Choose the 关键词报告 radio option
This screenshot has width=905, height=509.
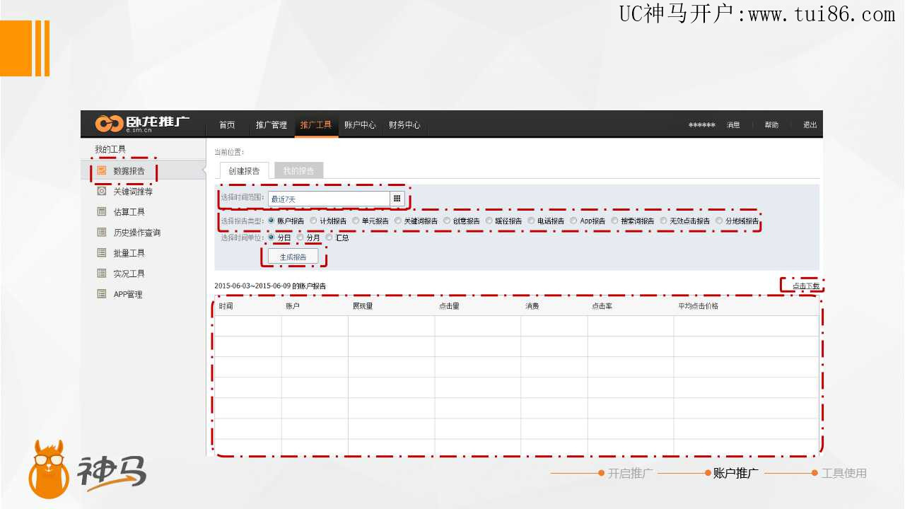click(x=398, y=221)
